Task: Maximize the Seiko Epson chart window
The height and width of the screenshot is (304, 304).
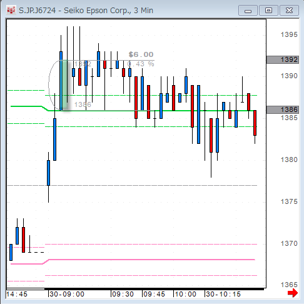Action: pos(268,11)
